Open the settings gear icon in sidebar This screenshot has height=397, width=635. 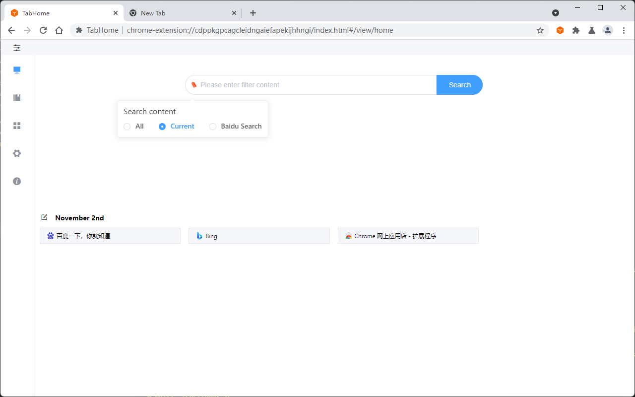coord(16,153)
